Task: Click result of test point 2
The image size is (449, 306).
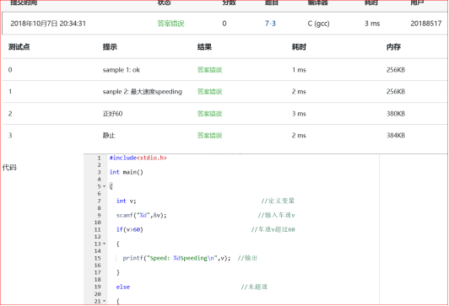Action: coord(209,114)
